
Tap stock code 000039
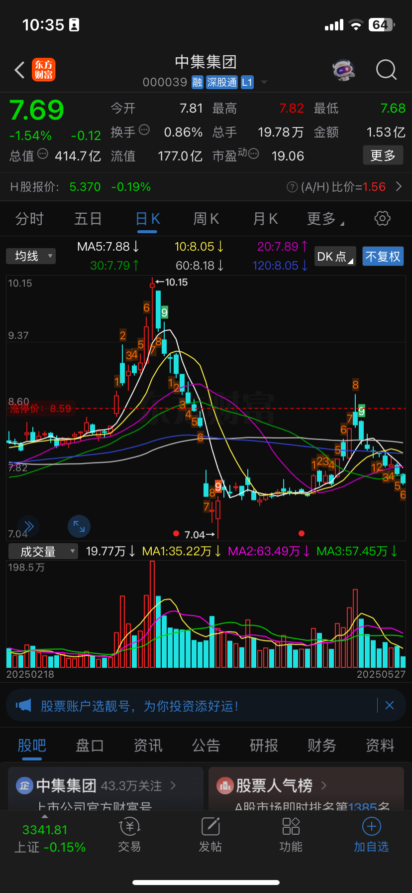point(165,82)
